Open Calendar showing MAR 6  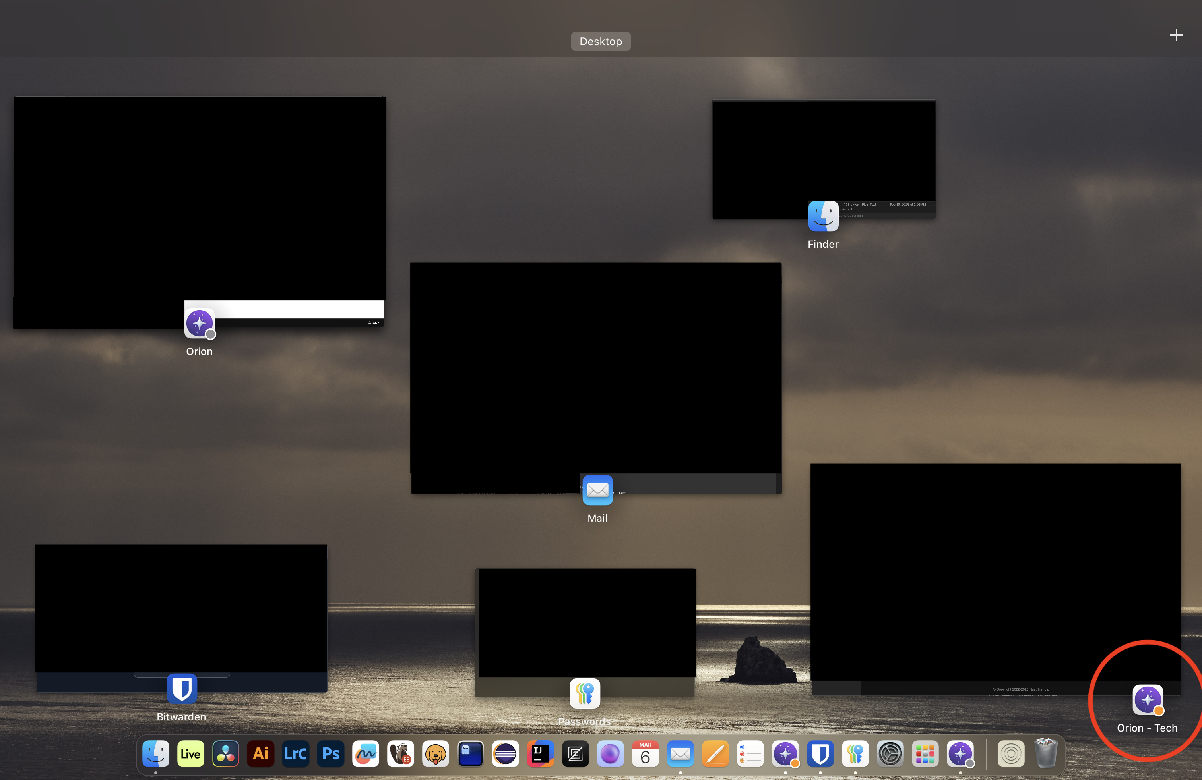[x=645, y=754]
